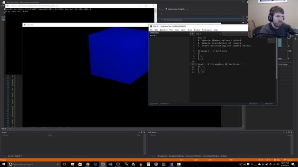Switch to the Breakpoints tab
The image size is (298, 167).
click(163, 156)
